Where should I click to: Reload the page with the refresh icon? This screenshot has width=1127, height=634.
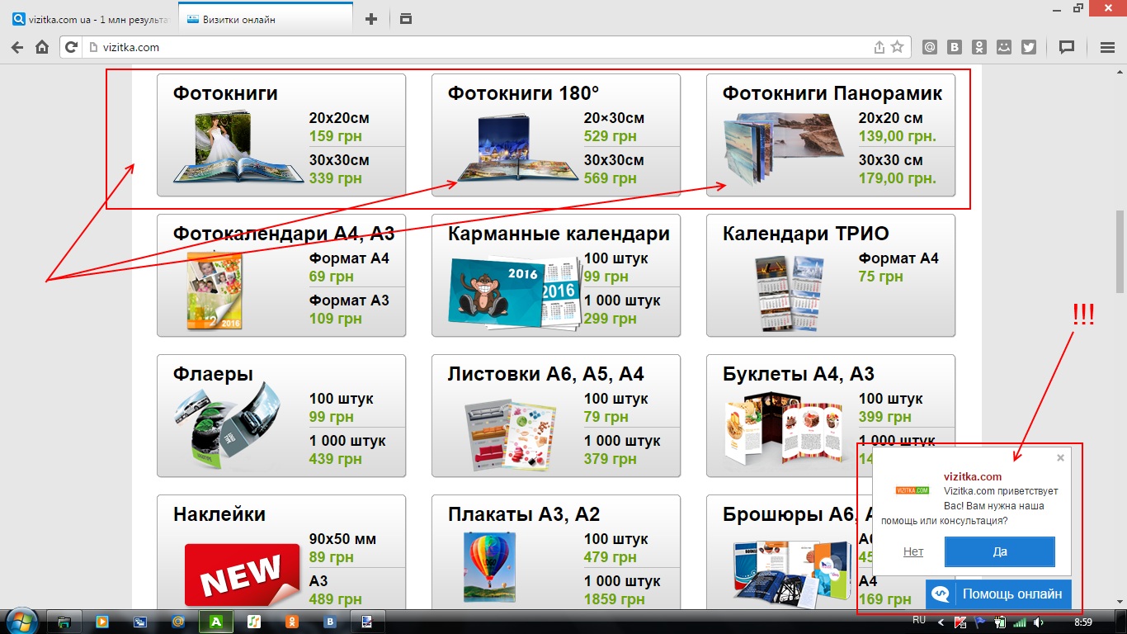pos(69,48)
